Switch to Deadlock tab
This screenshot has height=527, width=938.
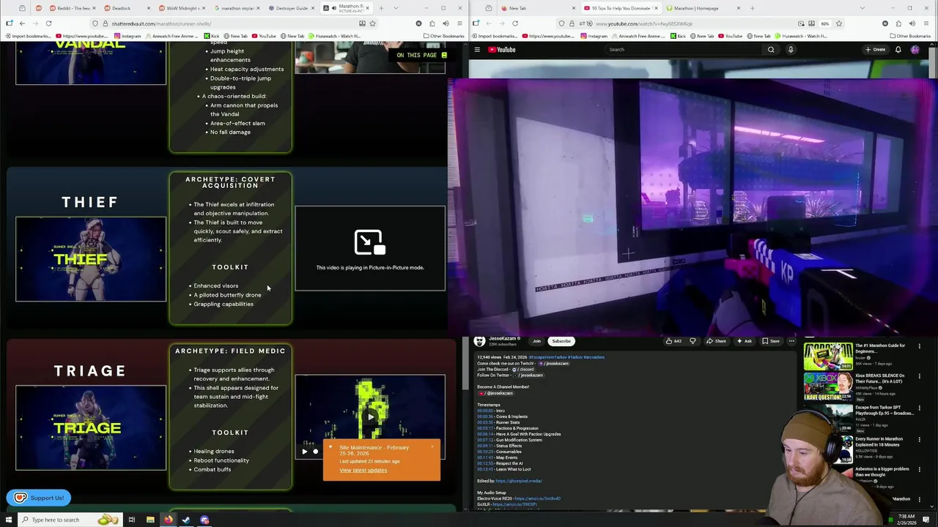127,8
